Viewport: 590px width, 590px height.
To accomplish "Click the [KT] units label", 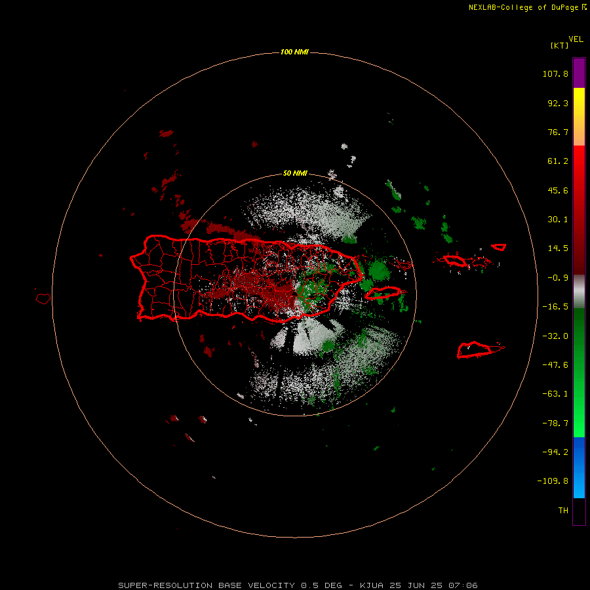I will [x=559, y=45].
